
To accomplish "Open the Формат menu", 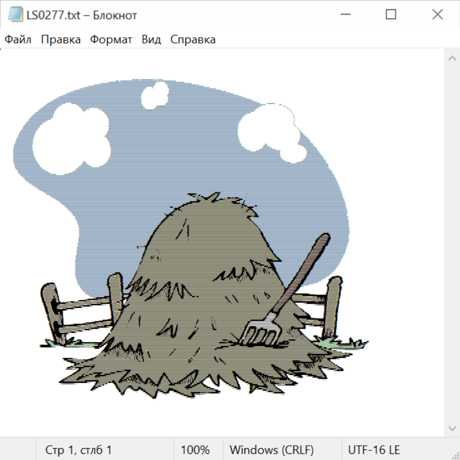I will pyautogui.click(x=111, y=40).
